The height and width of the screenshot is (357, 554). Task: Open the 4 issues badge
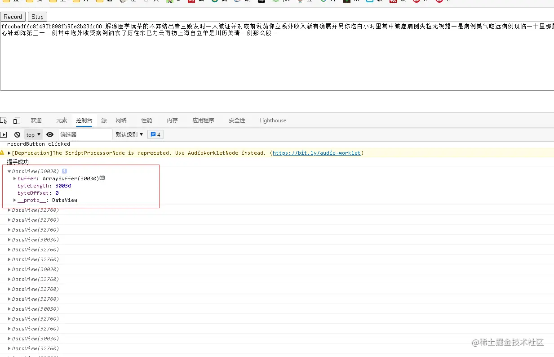(x=155, y=134)
